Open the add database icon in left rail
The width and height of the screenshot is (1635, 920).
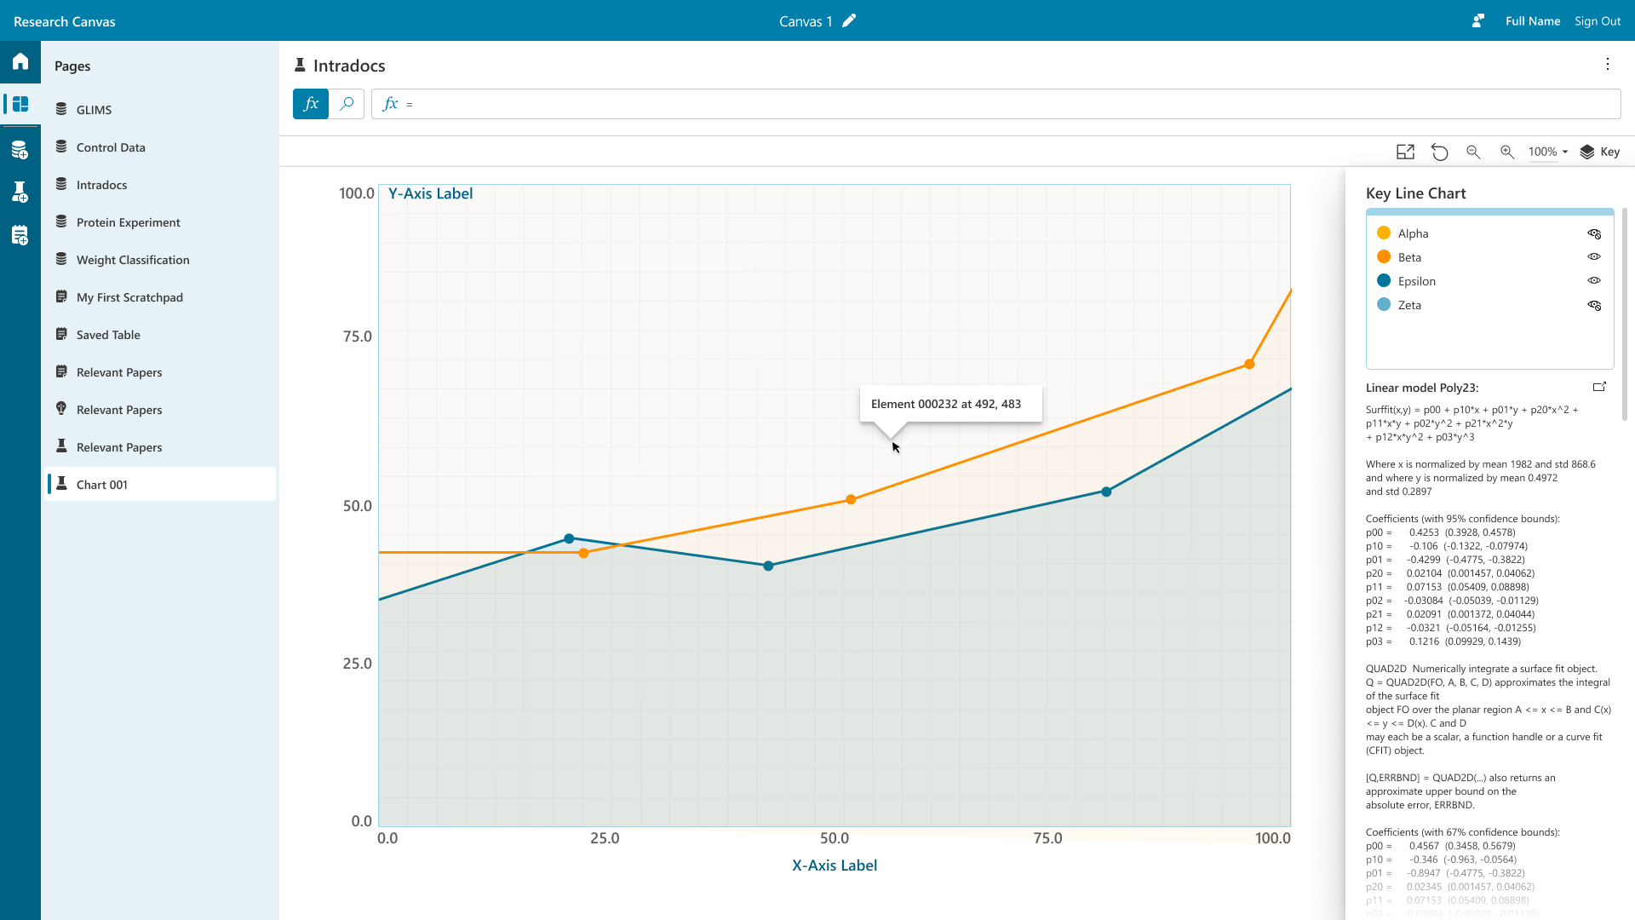(20, 151)
